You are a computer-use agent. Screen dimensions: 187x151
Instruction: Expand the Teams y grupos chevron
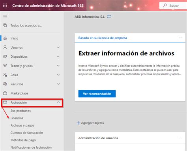click(58, 66)
